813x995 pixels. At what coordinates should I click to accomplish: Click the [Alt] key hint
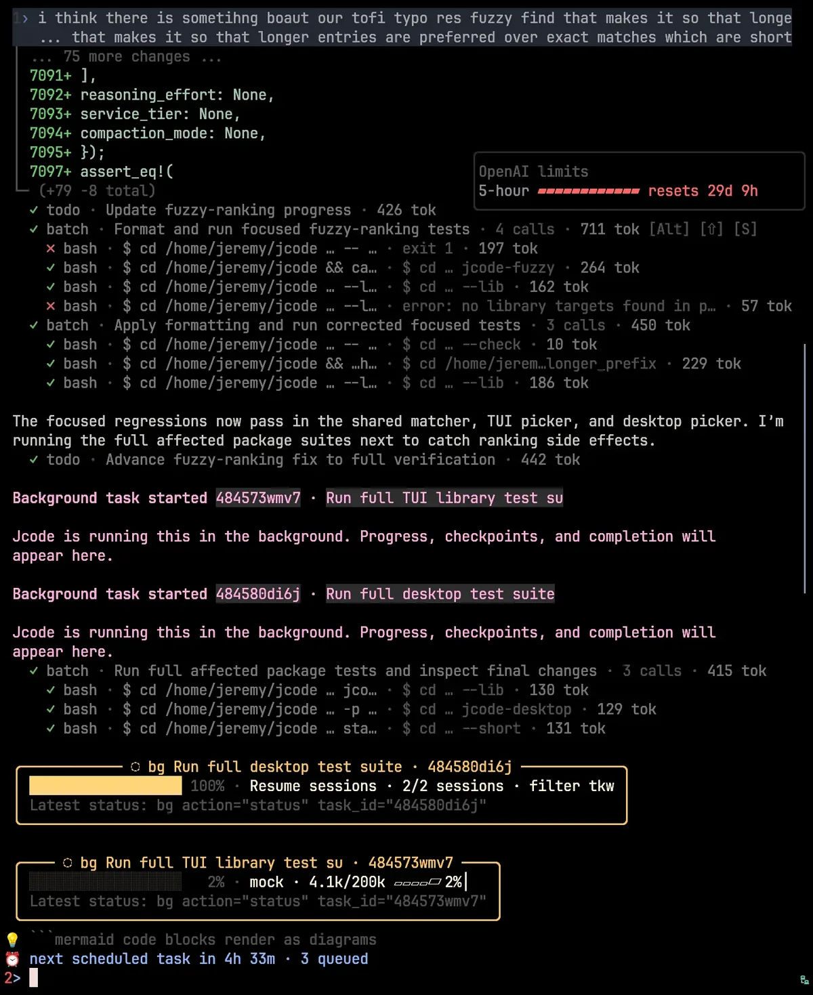click(669, 230)
